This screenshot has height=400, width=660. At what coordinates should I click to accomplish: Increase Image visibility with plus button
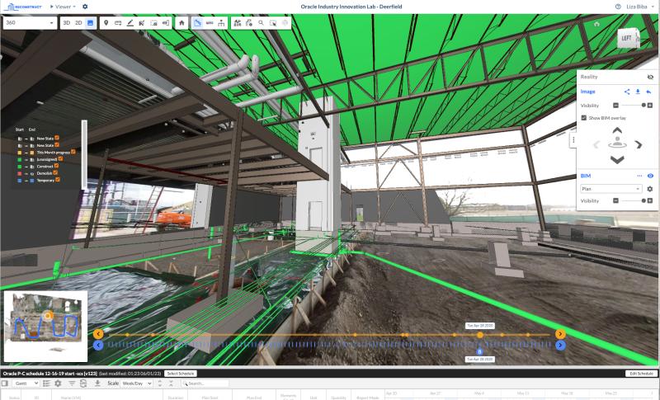[x=650, y=106]
